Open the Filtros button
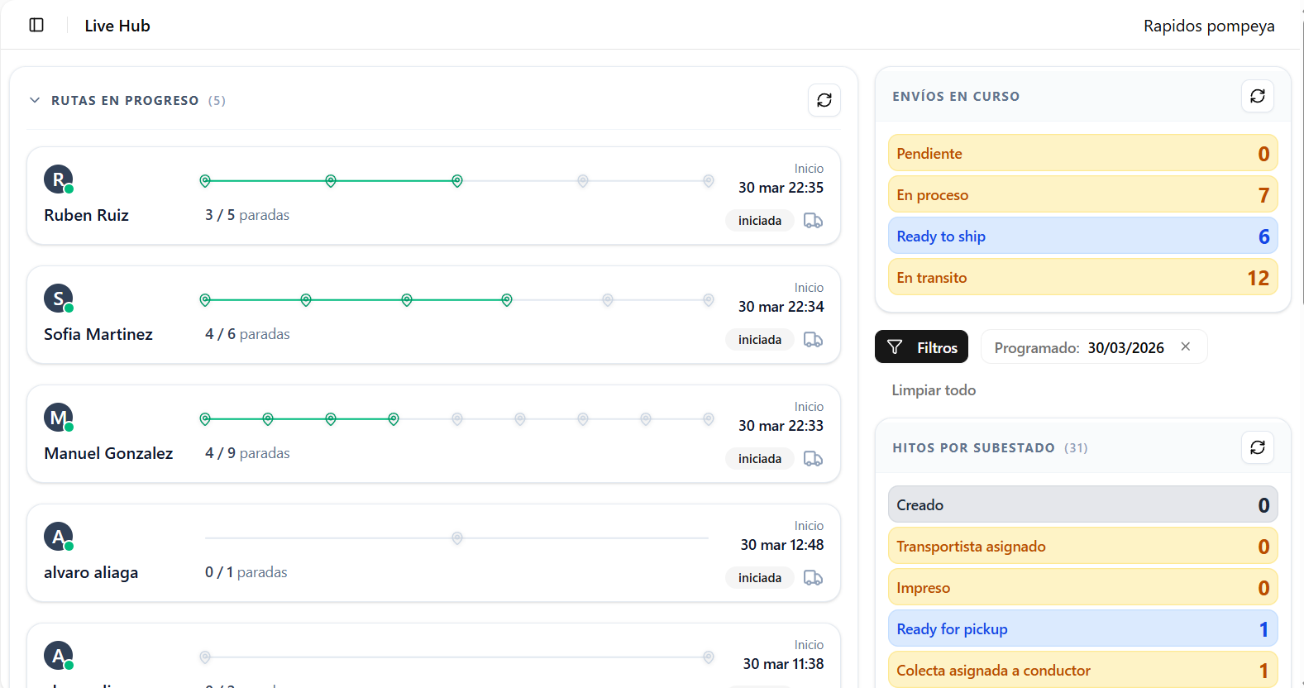Image resolution: width=1304 pixels, height=688 pixels. point(921,347)
